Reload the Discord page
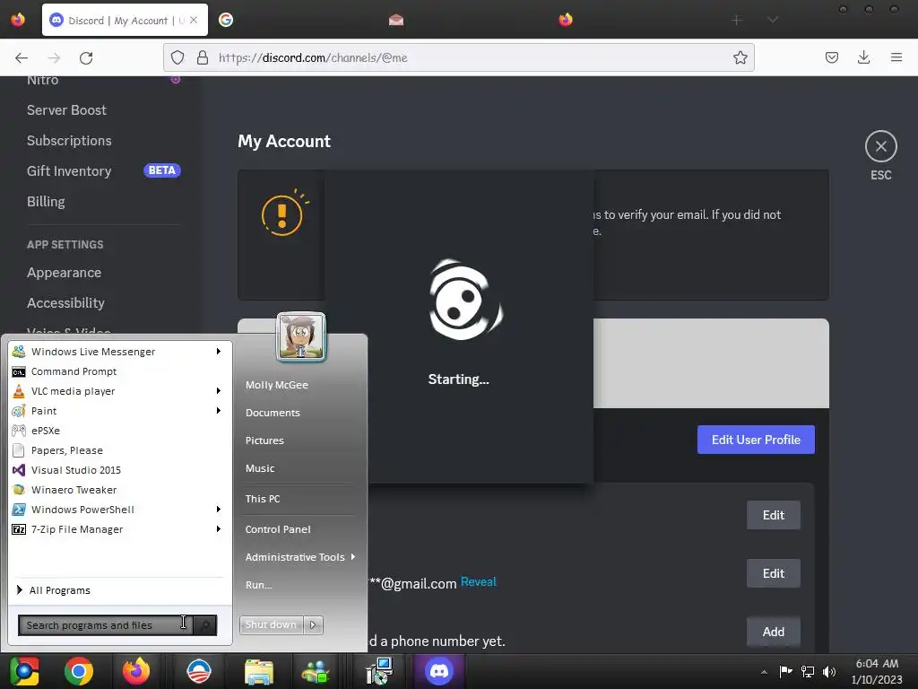 (86, 57)
